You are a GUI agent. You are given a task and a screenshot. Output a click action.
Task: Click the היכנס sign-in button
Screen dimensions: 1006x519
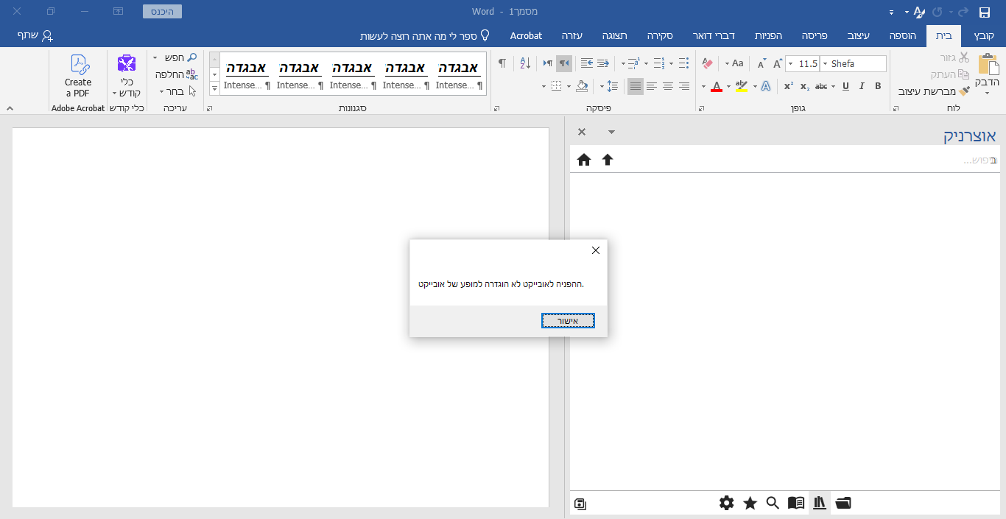coord(162,12)
